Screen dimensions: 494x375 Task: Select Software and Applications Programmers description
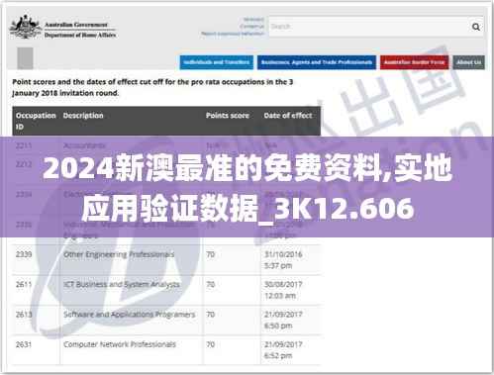tap(129, 315)
